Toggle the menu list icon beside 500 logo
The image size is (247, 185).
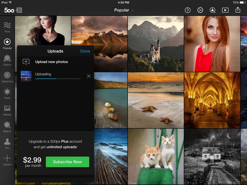click(19, 10)
